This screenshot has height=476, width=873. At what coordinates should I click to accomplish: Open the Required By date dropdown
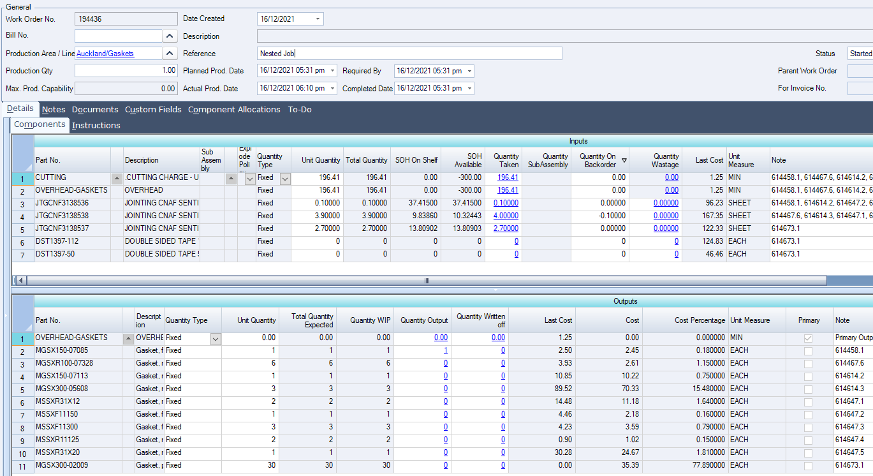pos(469,71)
